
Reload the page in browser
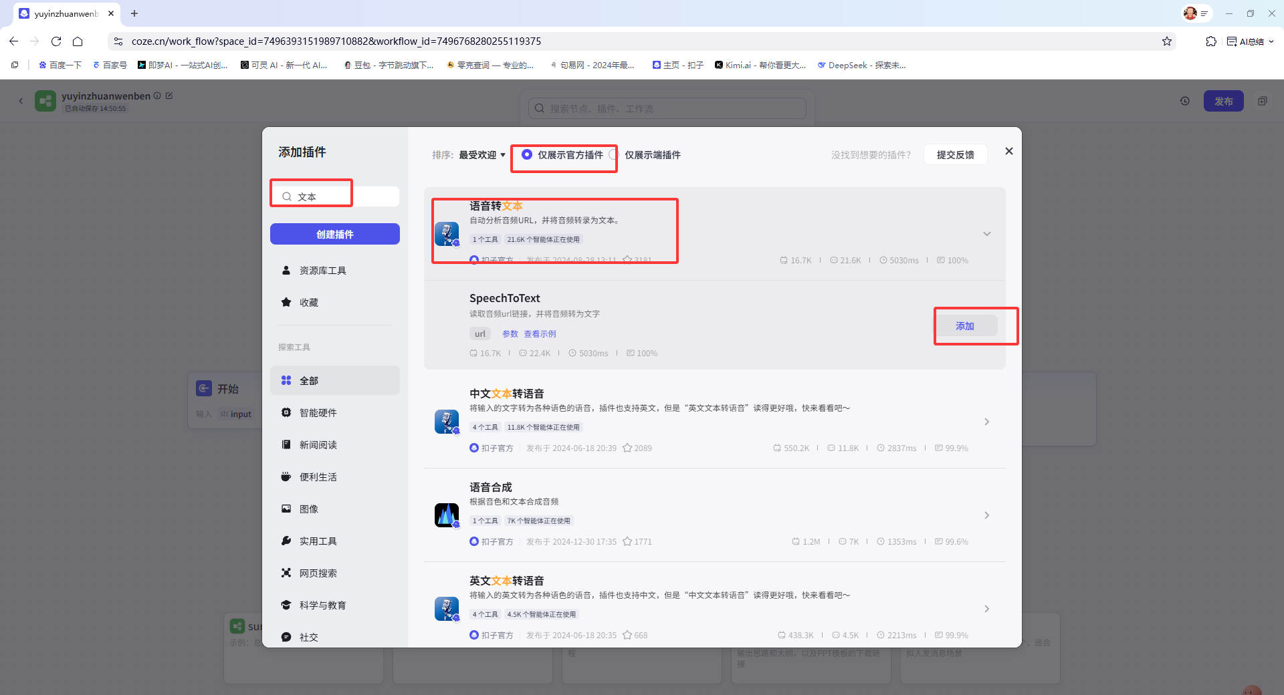click(x=56, y=41)
